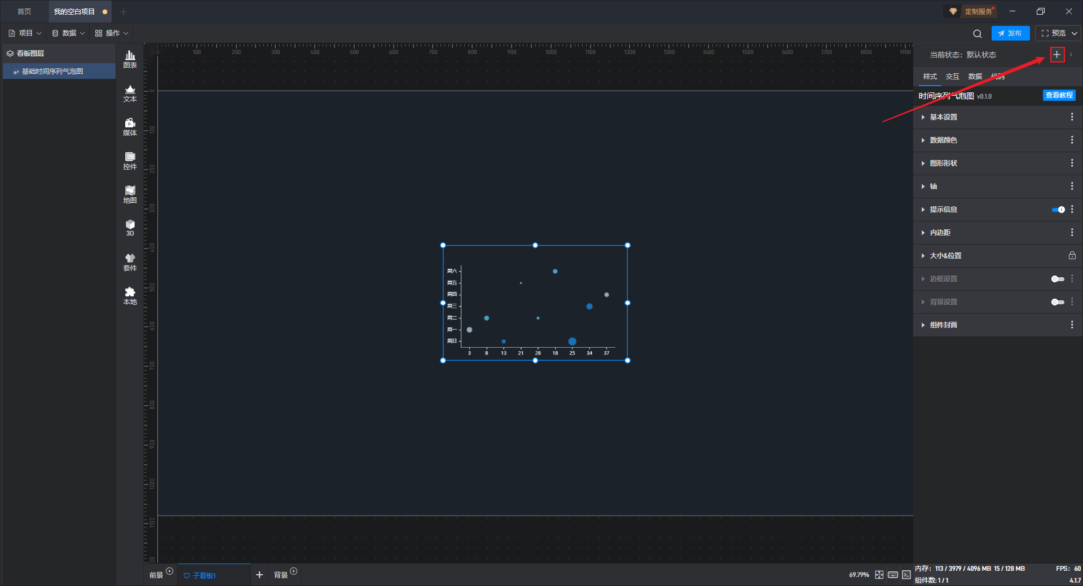The height and width of the screenshot is (586, 1083).
Task: Open the 控件 controls component panel
Action: coord(130,161)
